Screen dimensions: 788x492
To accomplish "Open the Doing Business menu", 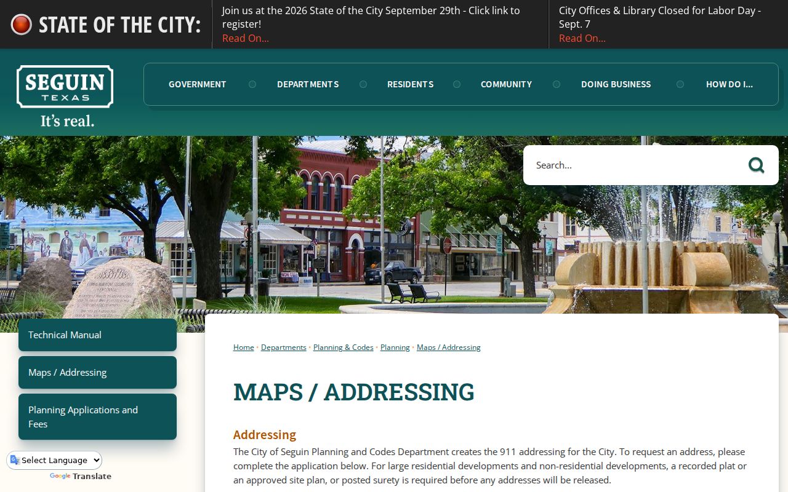I will pos(616,84).
